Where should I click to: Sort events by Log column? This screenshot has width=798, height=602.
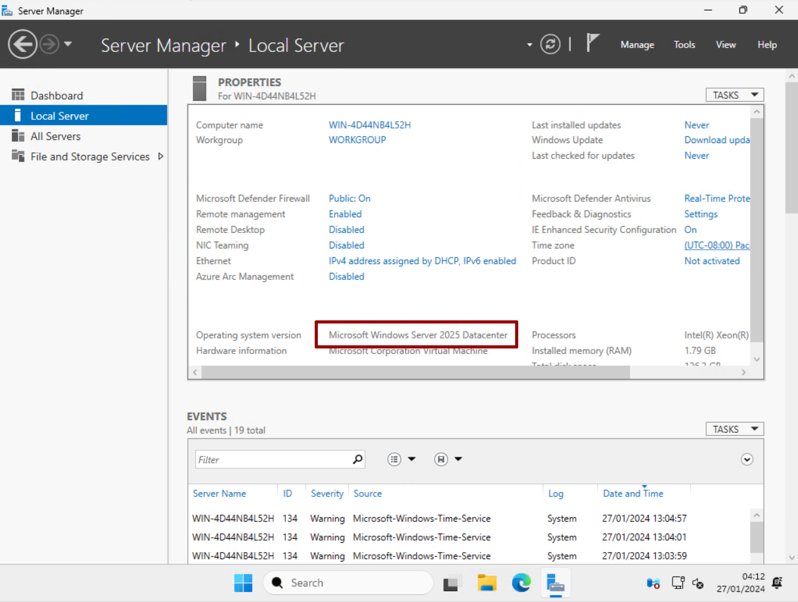[x=556, y=493]
